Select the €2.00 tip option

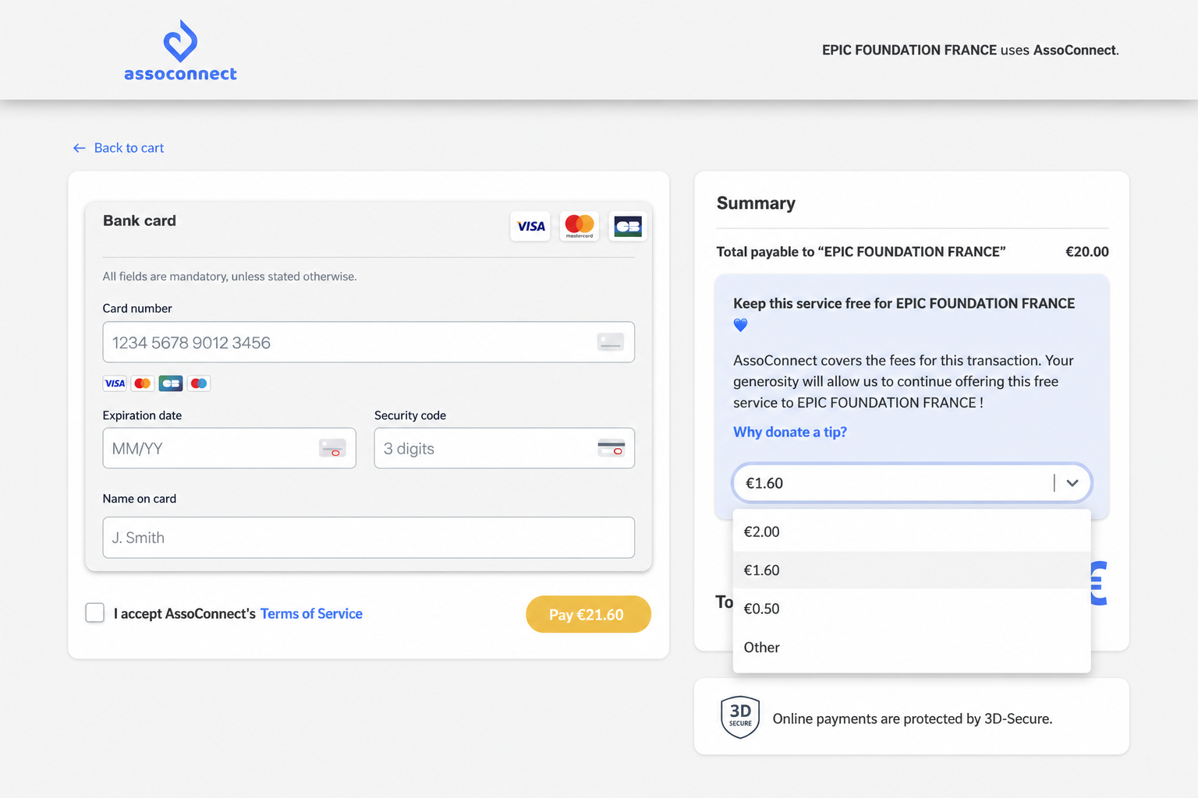tap(912, 531)
